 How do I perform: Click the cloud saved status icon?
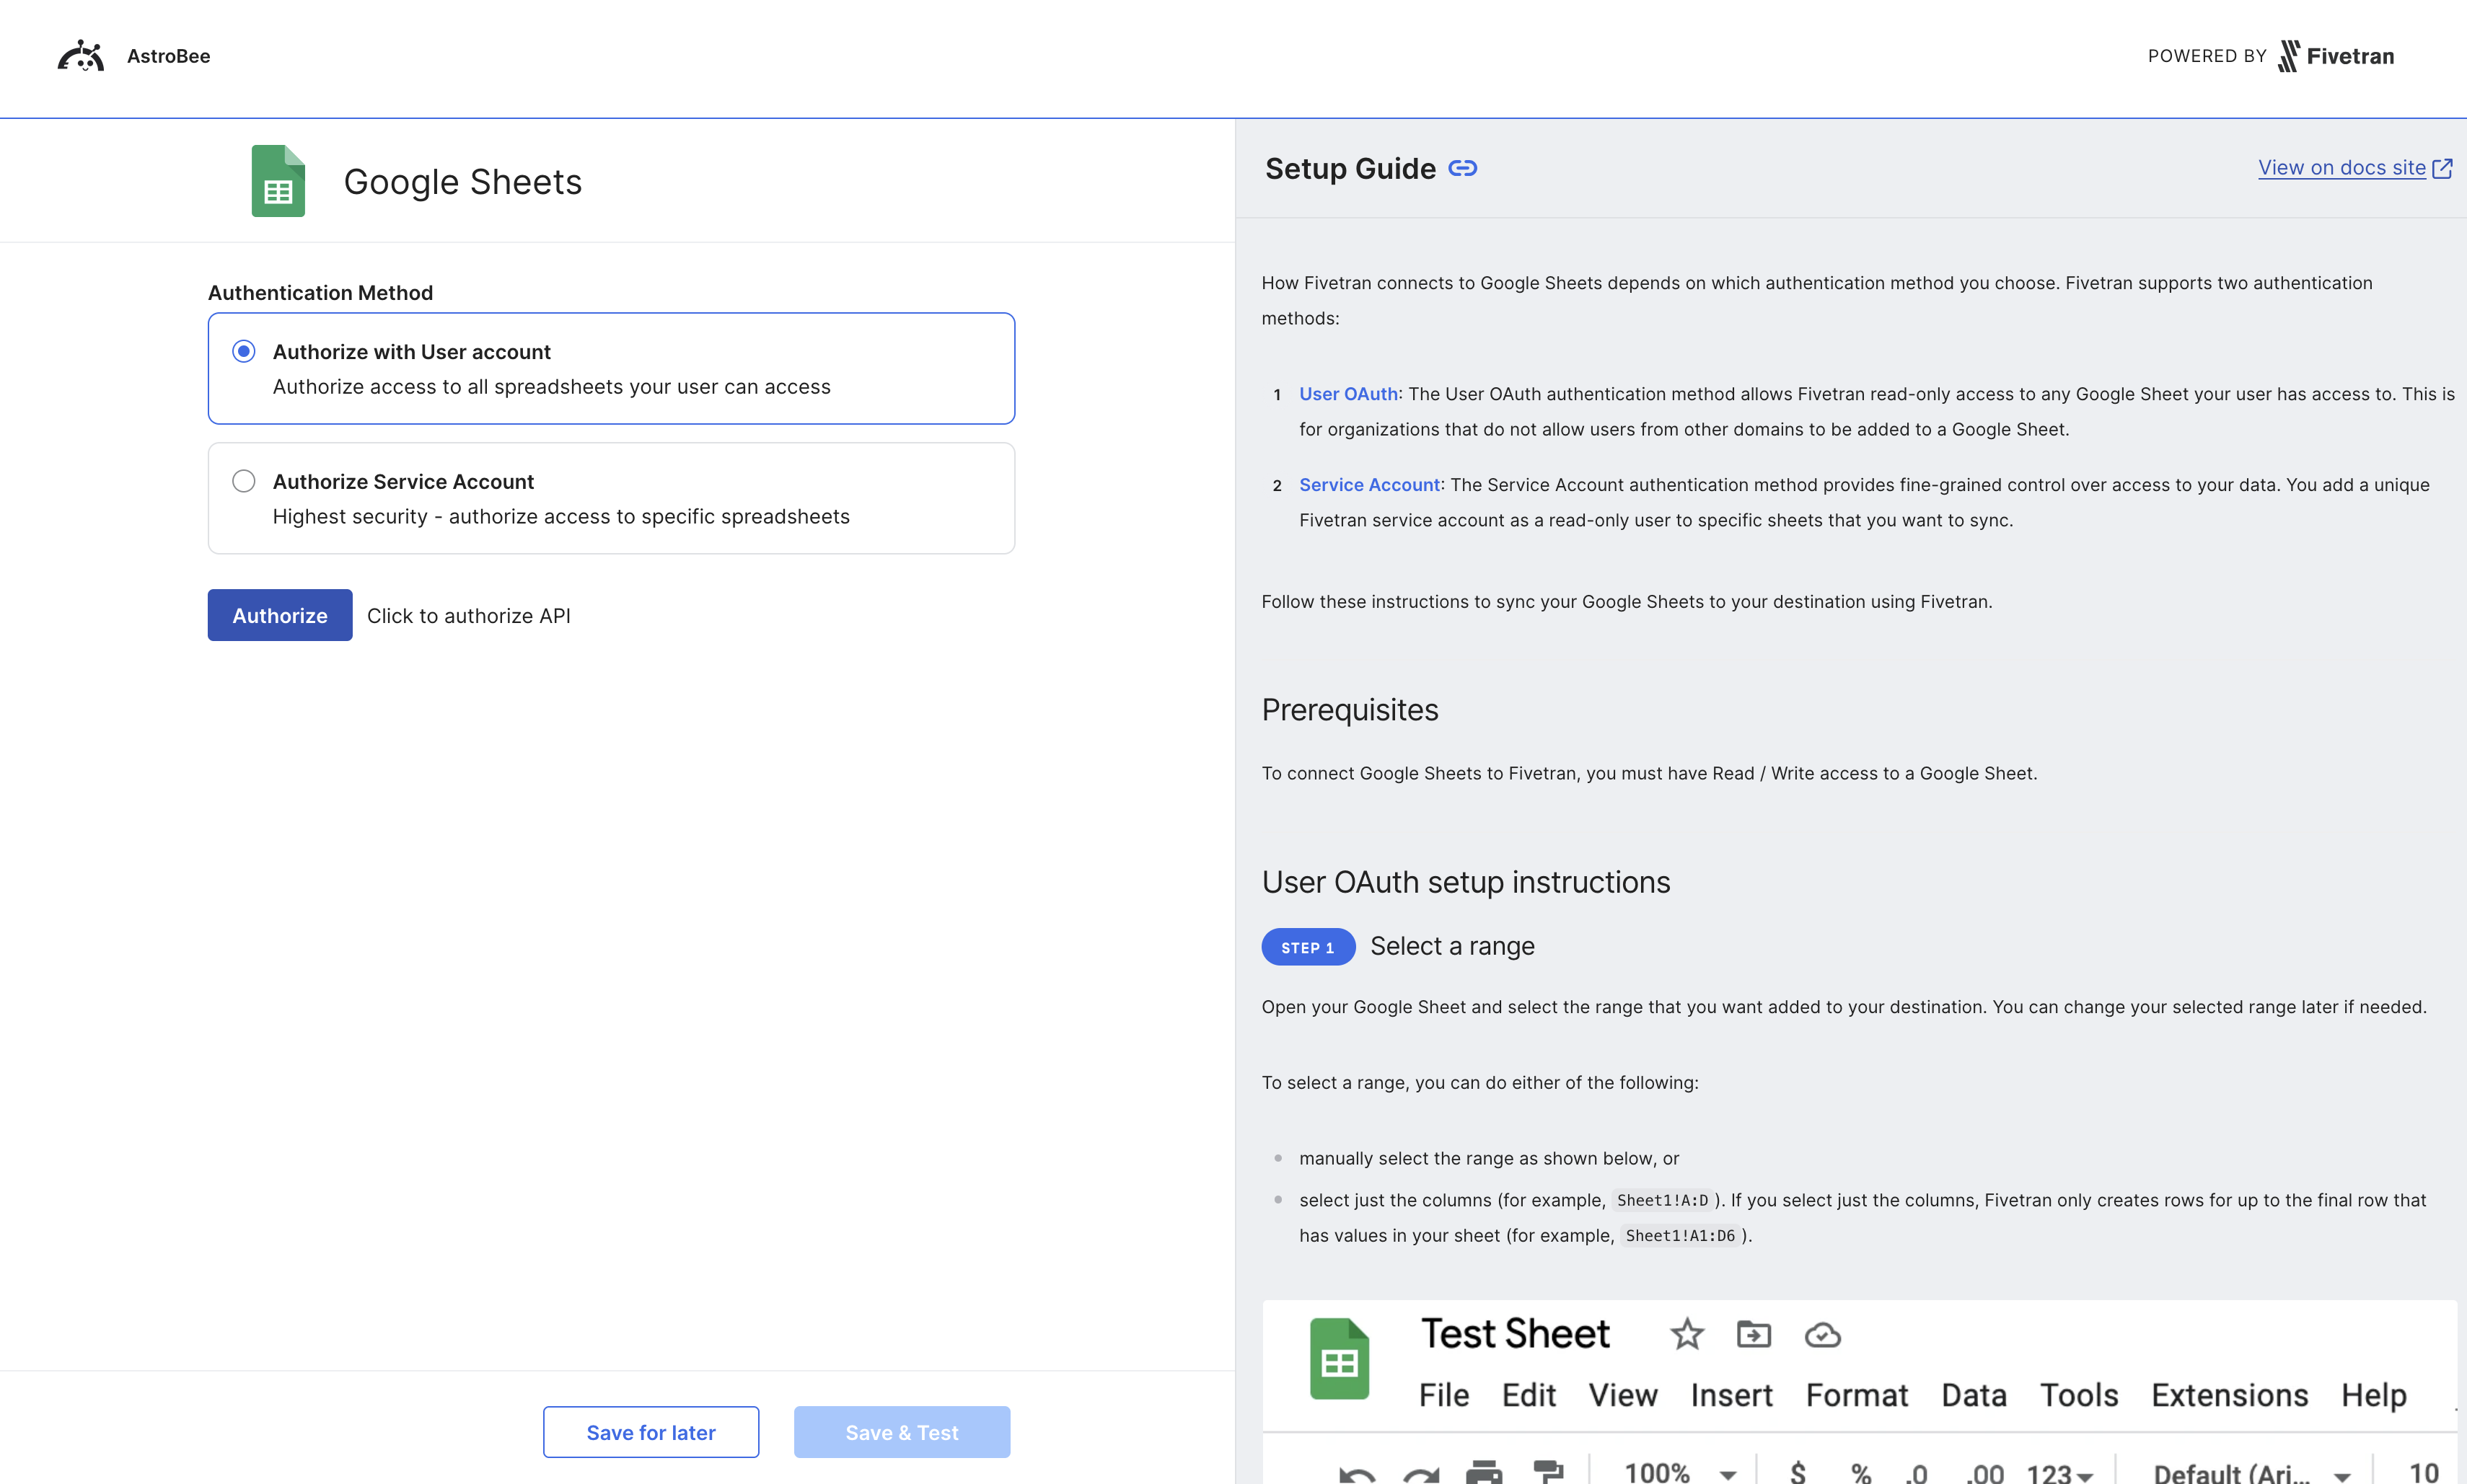[x=1821, y=1335]
